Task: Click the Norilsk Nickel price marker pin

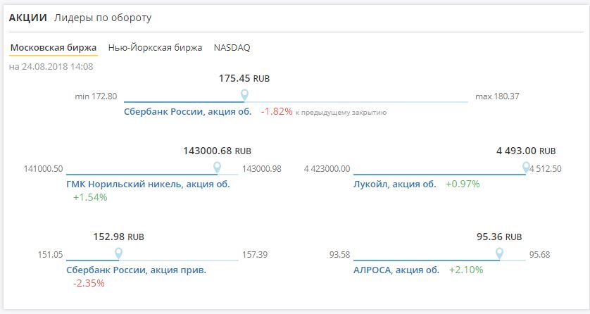Action: pyautogui.click(x=217, y=168)
